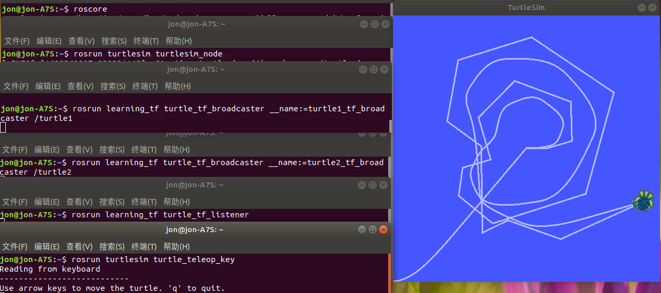Open 文件(F) menu in turtle2 broadcaster terminal
The image size is (661, 293).
(15, 150)
